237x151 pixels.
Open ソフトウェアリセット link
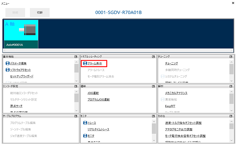coord(20,70)
